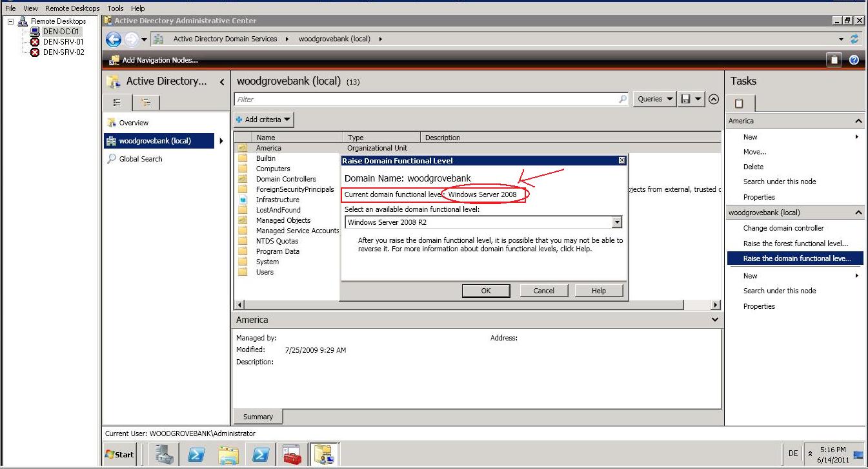Open the Add criteria dropdown
868x469 pixels.
click(263, 120)
